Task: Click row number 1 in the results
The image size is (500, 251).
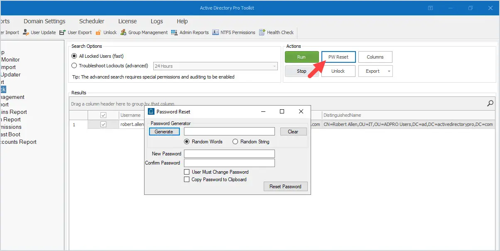Action: point(78,124)
